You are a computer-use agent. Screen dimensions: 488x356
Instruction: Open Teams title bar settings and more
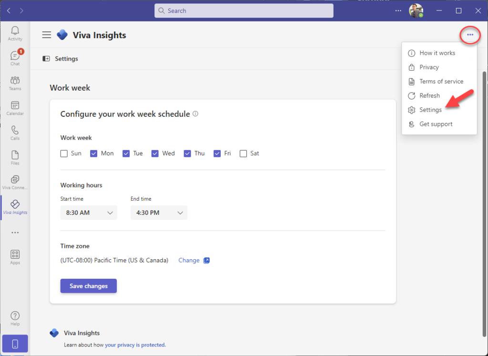pos(398,10)
